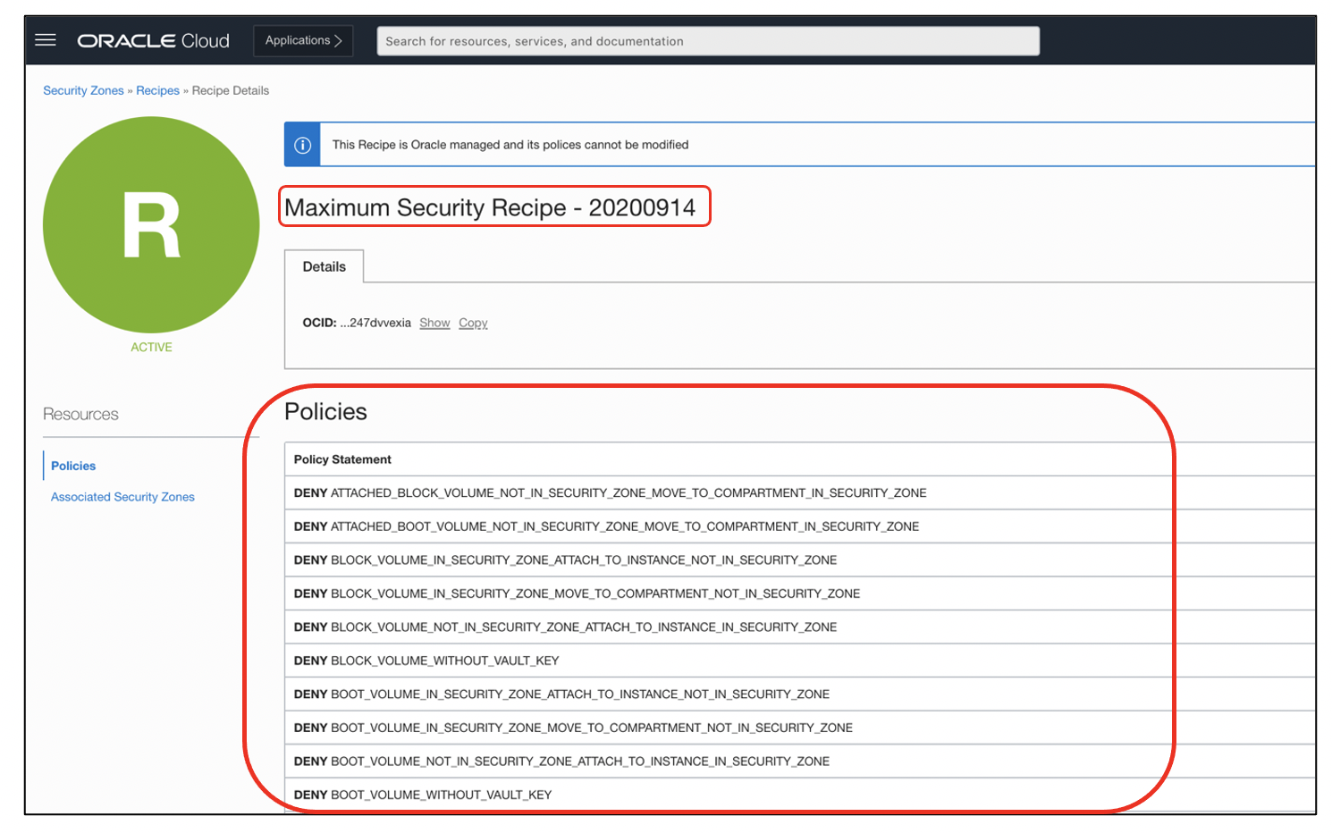
Task: Open the navigation hamburger menu
Action: click(x=46, y=39)
